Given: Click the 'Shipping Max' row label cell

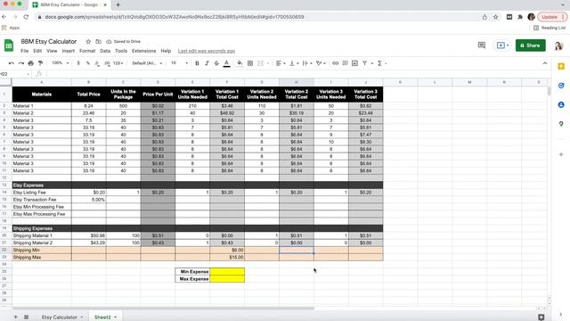Looking at the screenshot, I should [x=42, y=258].
